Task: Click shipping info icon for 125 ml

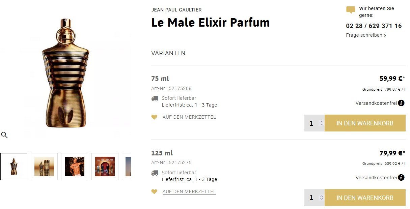Action: (401, 177)
